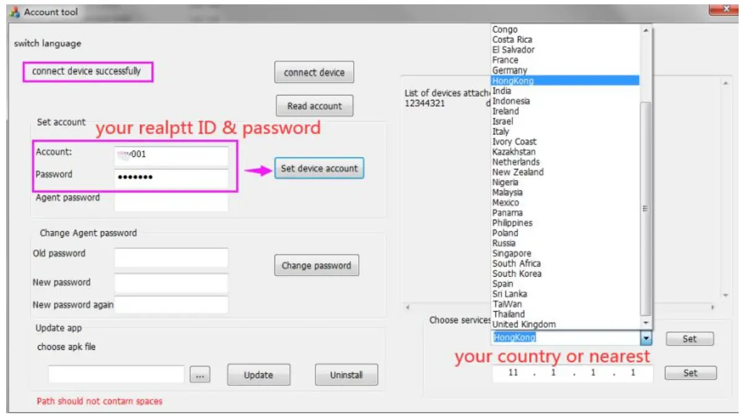Click device list horizontal scroll right arrow
This screenshot has height=415, width=743.
(712, 307)
